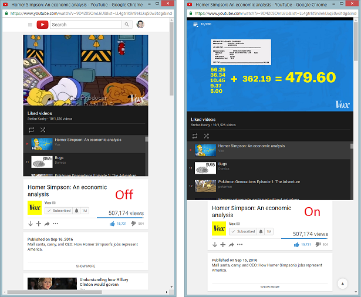Click the horizontal scrollbar in left window
The width and height of the screenshot is (361, 297).
(x=55, y=292)
